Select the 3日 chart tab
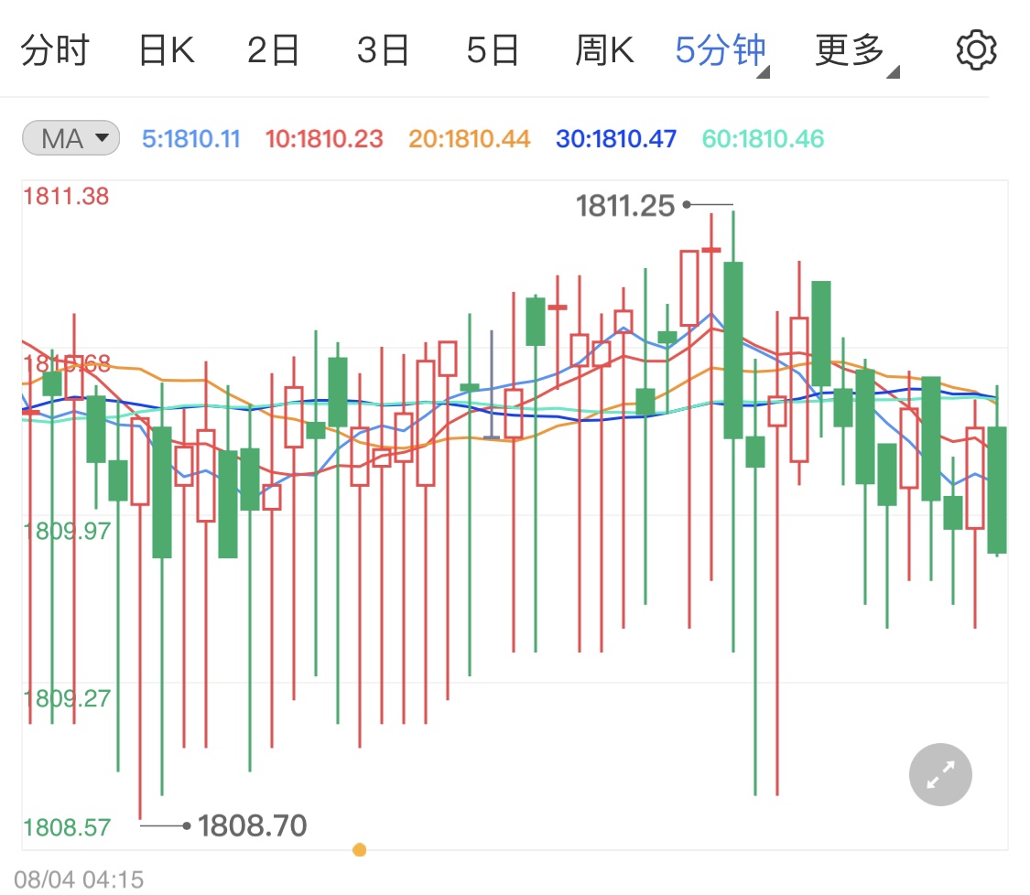 pyautogui.click(x=383, y=50)
